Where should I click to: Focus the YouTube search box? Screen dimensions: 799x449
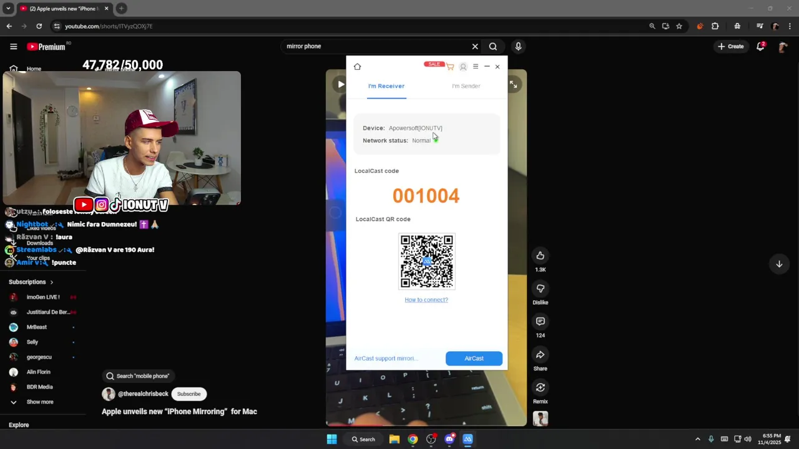375,46
